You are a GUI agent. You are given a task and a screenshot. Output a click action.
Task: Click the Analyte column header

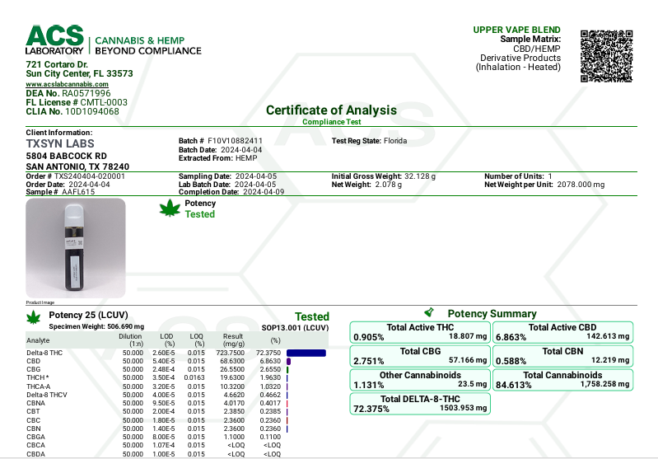[38, 340]
